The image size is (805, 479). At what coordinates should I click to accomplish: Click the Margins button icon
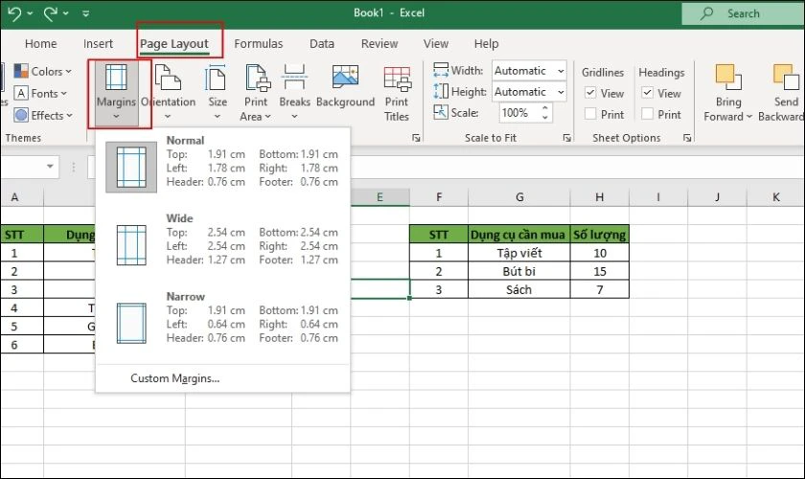point(116,78)
